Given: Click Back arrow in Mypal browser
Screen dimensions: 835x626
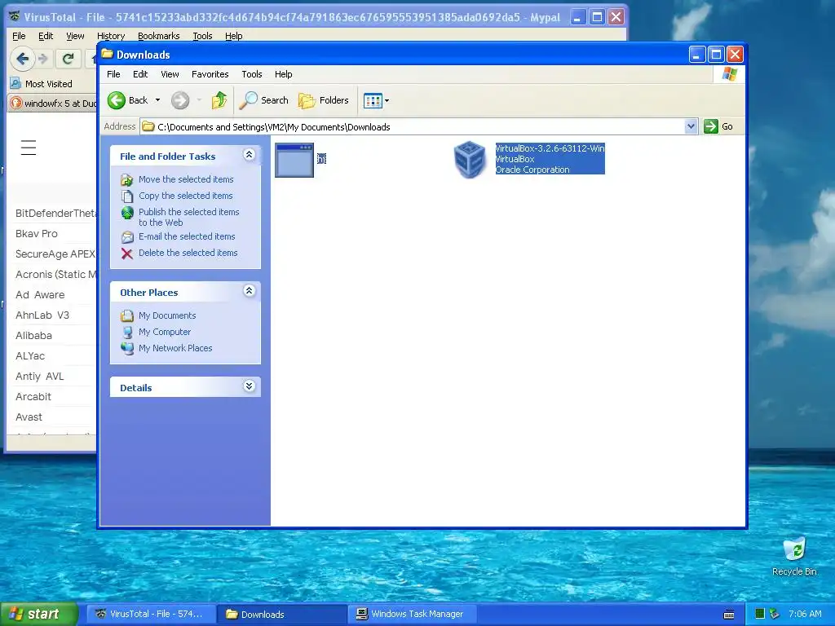Looking at the screenshot, I should coord(22,59).
